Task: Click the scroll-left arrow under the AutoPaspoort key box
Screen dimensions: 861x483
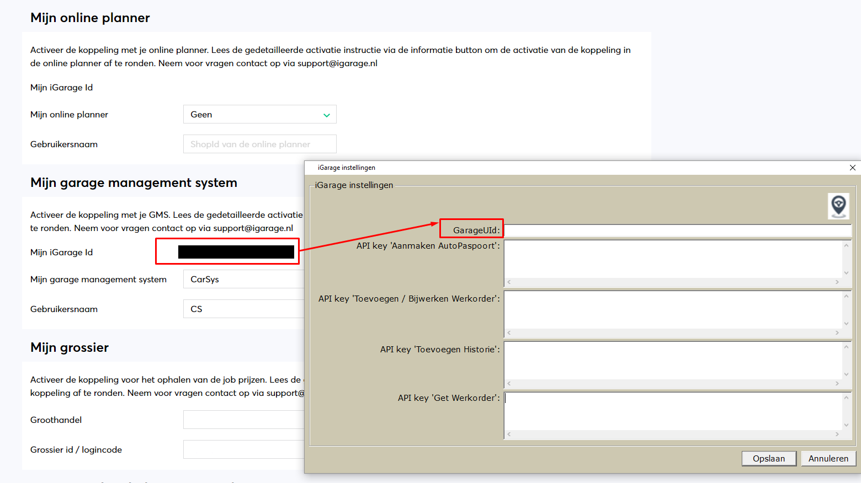Action: tap(509, 282)
